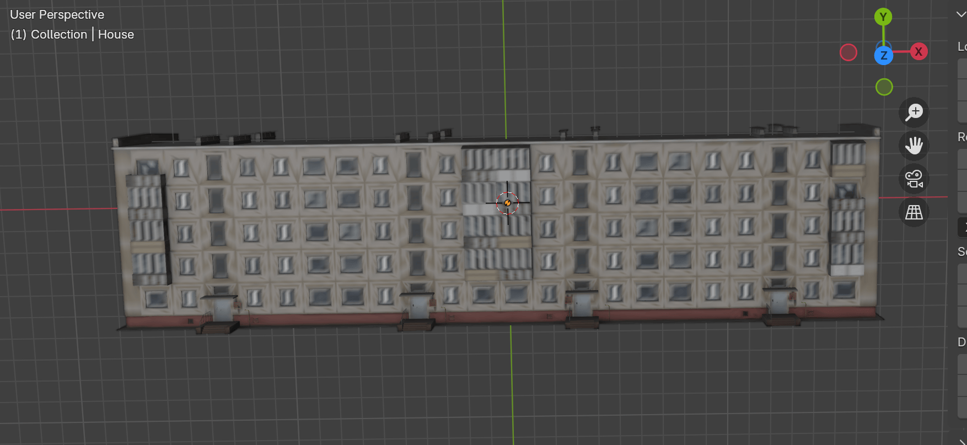Snap view using blue Z axis handle
The height and width of the screenshot is (445, 967).
(x=884, y=55)
